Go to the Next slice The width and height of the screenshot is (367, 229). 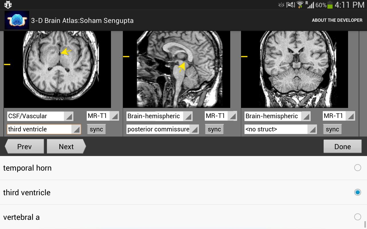pyautogui.click(x=66, y=147)
